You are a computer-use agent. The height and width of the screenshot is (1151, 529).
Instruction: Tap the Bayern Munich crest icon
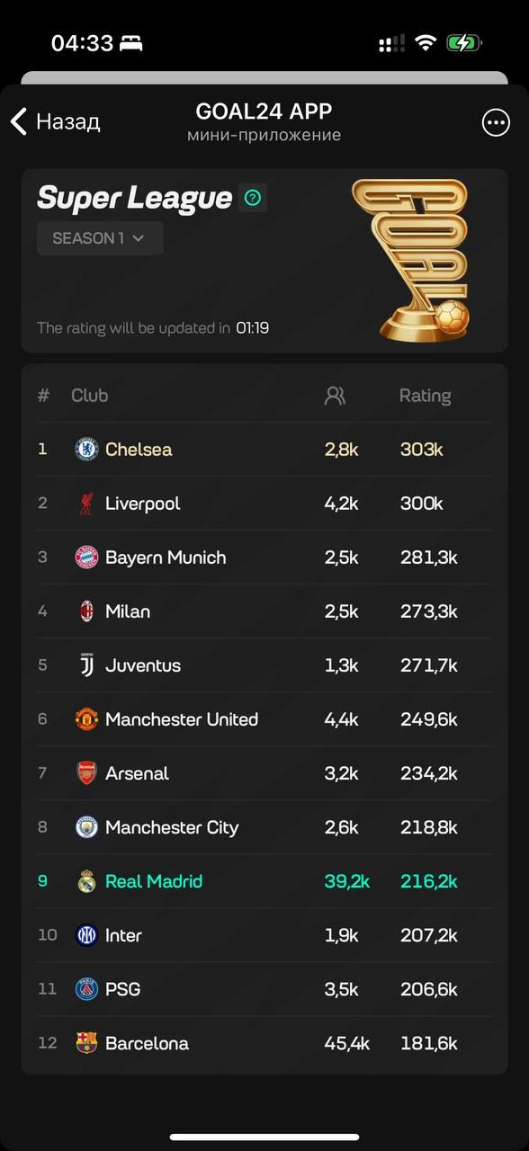[86, 558]
